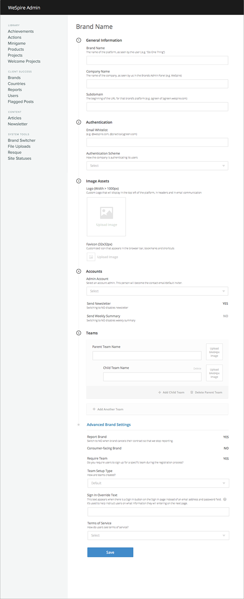Click plus icon beside Add Another Team
This screenshot has height=599, width=244.
coord(94,409)
